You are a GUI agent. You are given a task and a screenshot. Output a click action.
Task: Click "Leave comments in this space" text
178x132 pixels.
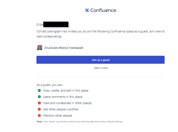point(63,97)
